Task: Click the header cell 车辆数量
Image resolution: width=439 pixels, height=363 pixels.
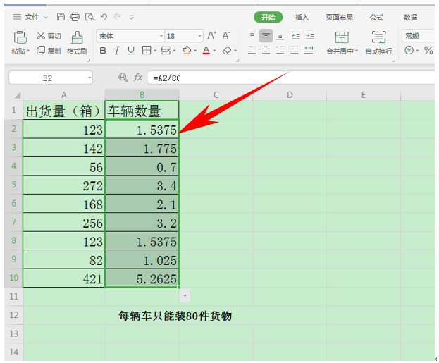Action: tap(142, 111)
